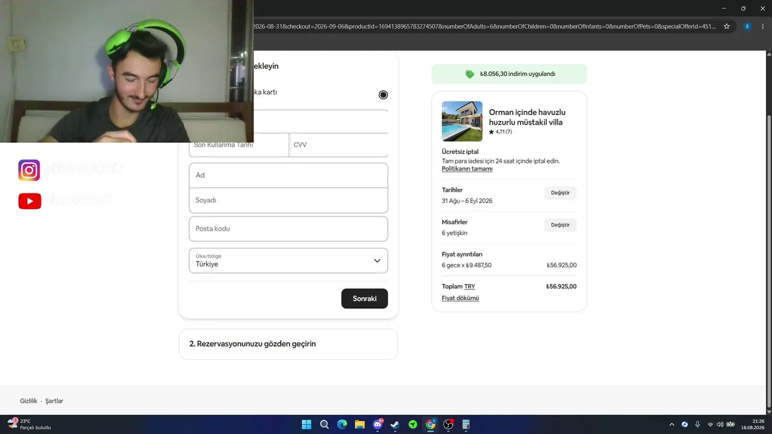Click the star rating 4,71 (7)
Screen dimensions: 772x434
500,132
